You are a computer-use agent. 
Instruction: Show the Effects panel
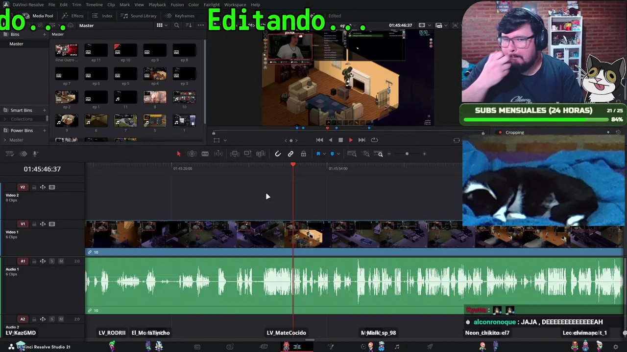coord(73,16)
